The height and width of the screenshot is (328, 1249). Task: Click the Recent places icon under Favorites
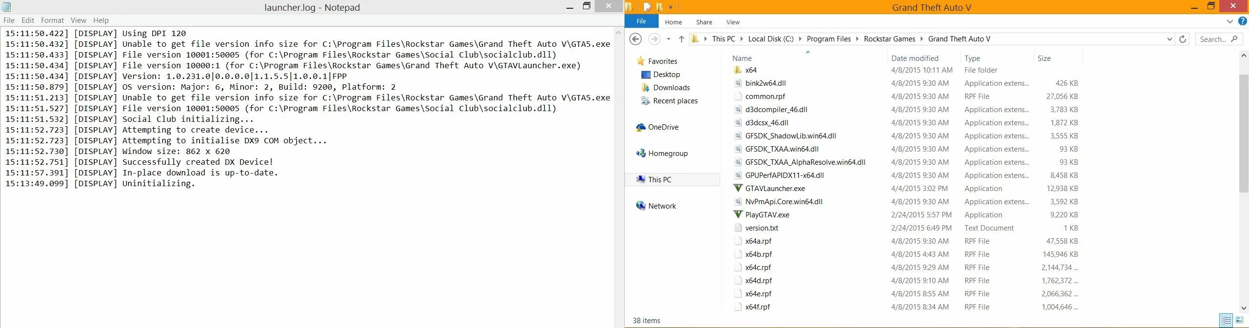(646, 101)
